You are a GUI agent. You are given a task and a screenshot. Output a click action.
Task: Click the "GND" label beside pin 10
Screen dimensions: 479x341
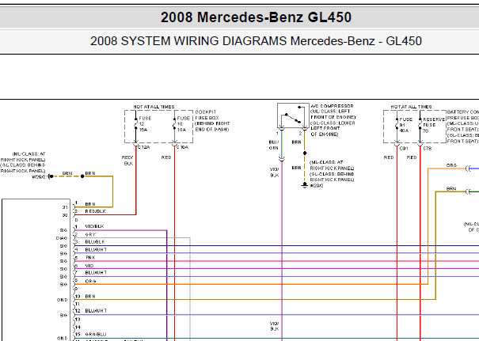click(x=62, y=300)
